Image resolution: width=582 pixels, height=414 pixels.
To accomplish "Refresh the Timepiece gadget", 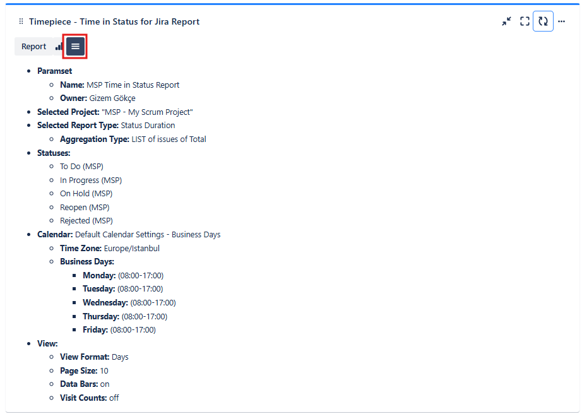I will tap(543, 21).
